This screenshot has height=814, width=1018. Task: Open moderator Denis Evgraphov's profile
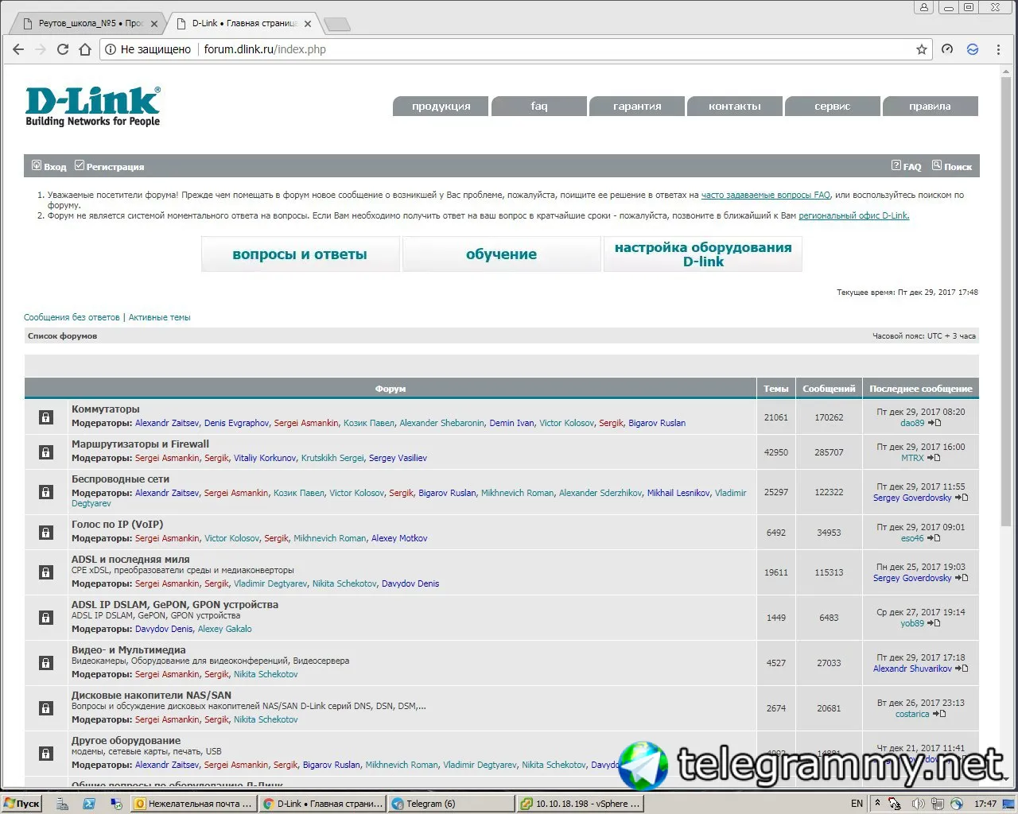[x=237, y=423]
